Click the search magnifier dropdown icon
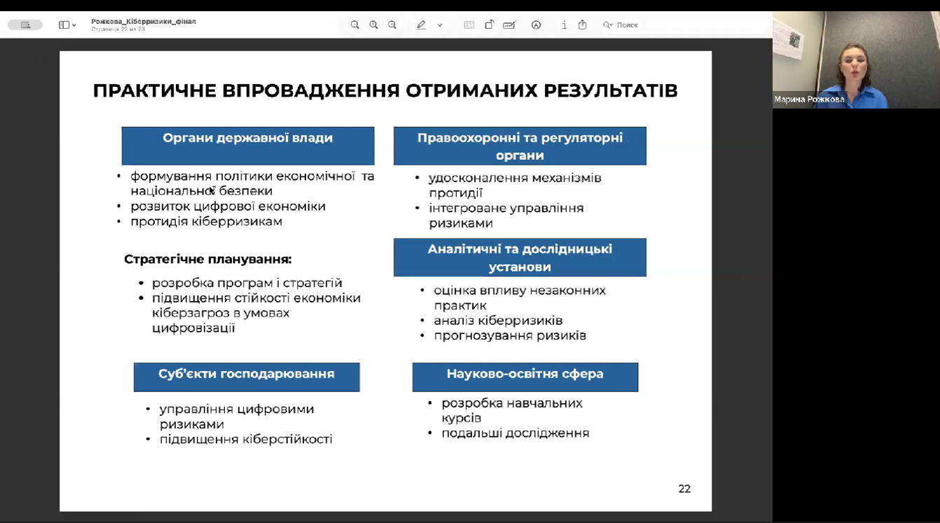 [608, 25]
